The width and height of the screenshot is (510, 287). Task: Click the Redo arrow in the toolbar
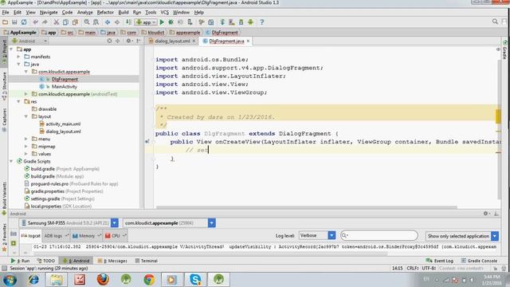tap(45, 22)
